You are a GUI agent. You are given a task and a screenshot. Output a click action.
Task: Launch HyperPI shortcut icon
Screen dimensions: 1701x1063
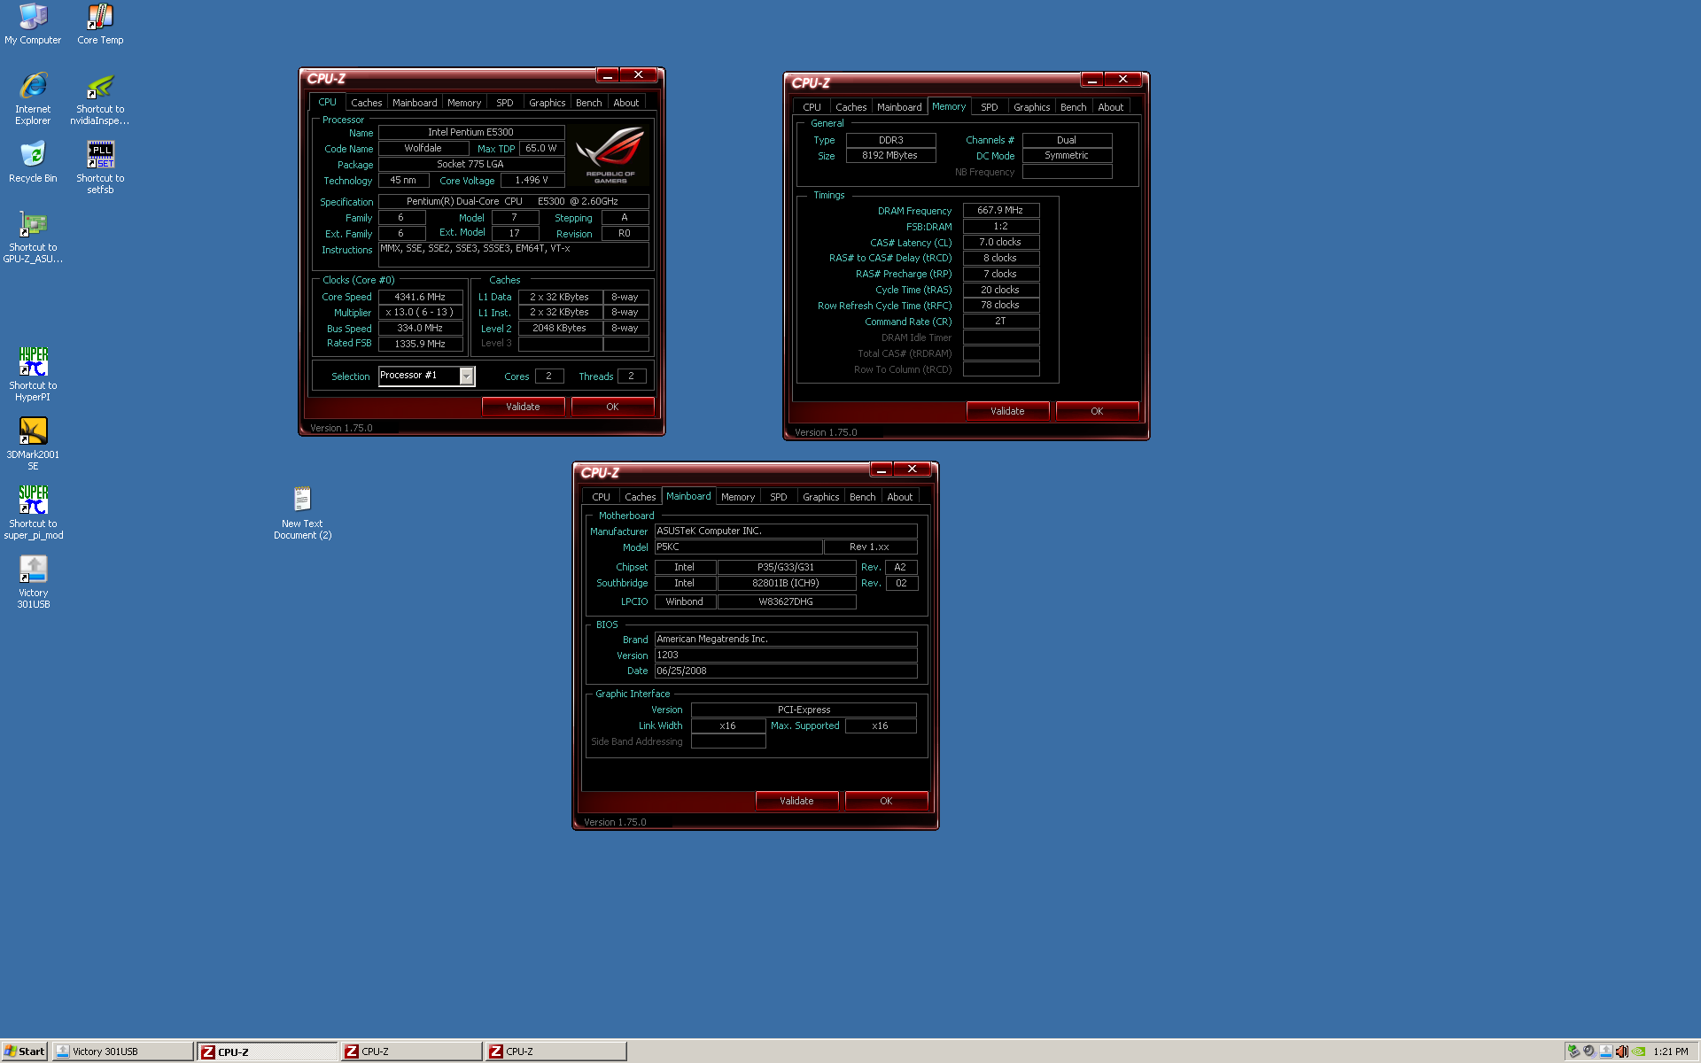point(33,375)
